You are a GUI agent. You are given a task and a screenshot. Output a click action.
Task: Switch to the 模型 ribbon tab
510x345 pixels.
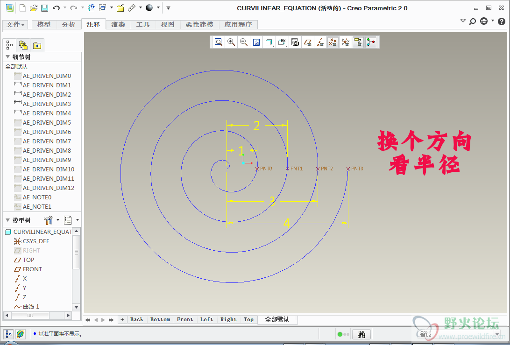pos(44,24)
